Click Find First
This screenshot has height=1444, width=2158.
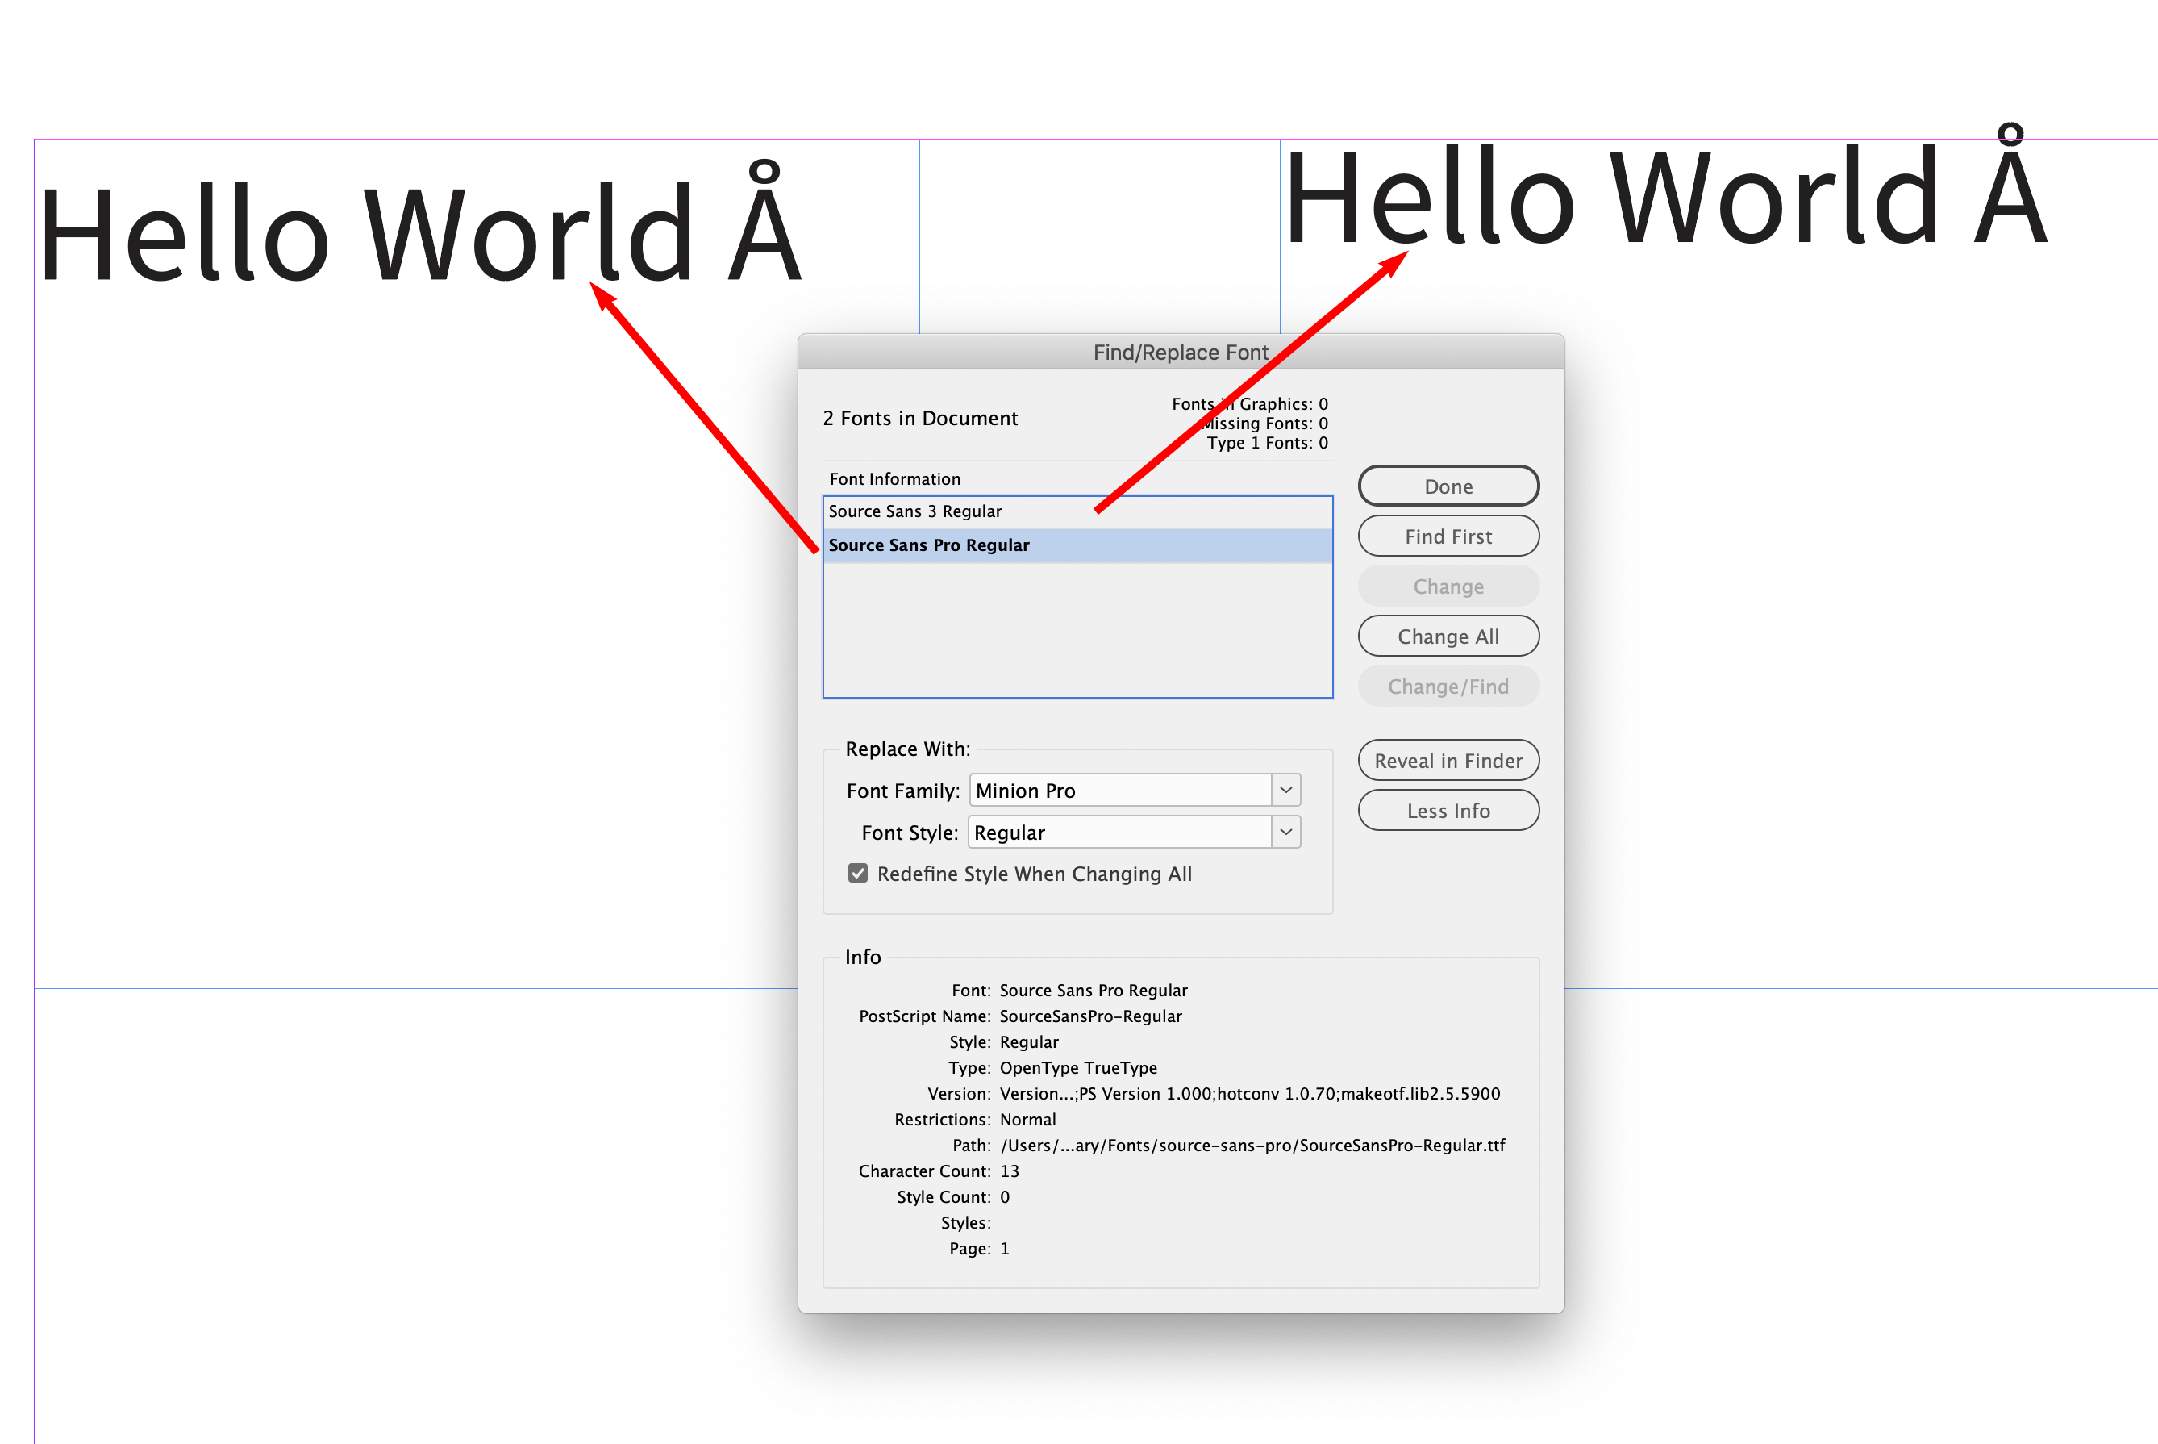(x=1448, y=536)
